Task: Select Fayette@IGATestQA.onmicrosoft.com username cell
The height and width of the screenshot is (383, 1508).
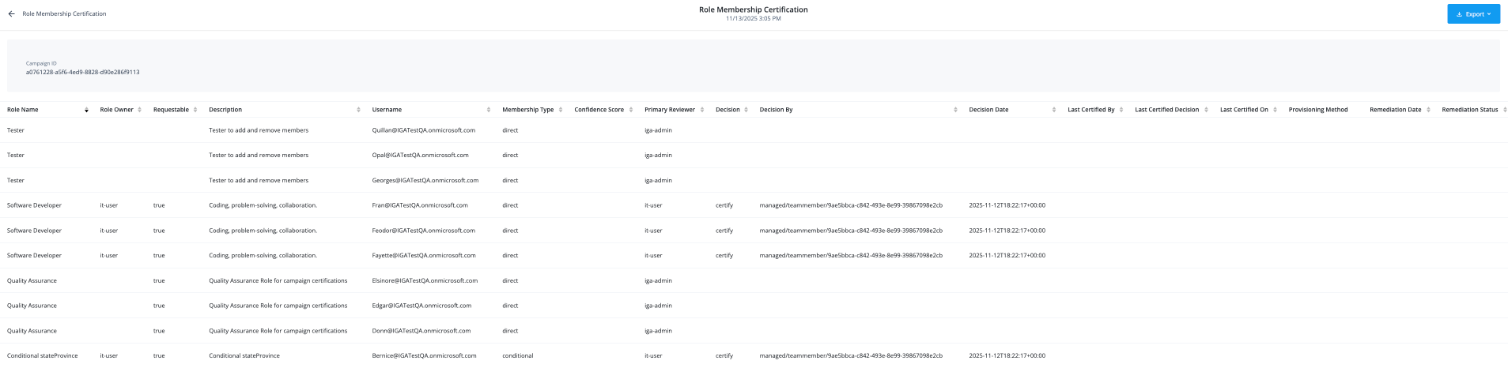Action: 424,256
